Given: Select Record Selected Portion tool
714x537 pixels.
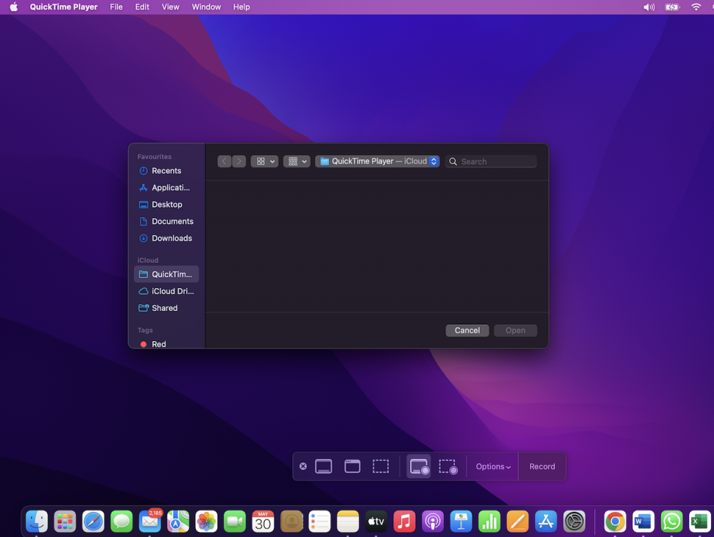Looking at the screenshot, I should tap(448, 467).
